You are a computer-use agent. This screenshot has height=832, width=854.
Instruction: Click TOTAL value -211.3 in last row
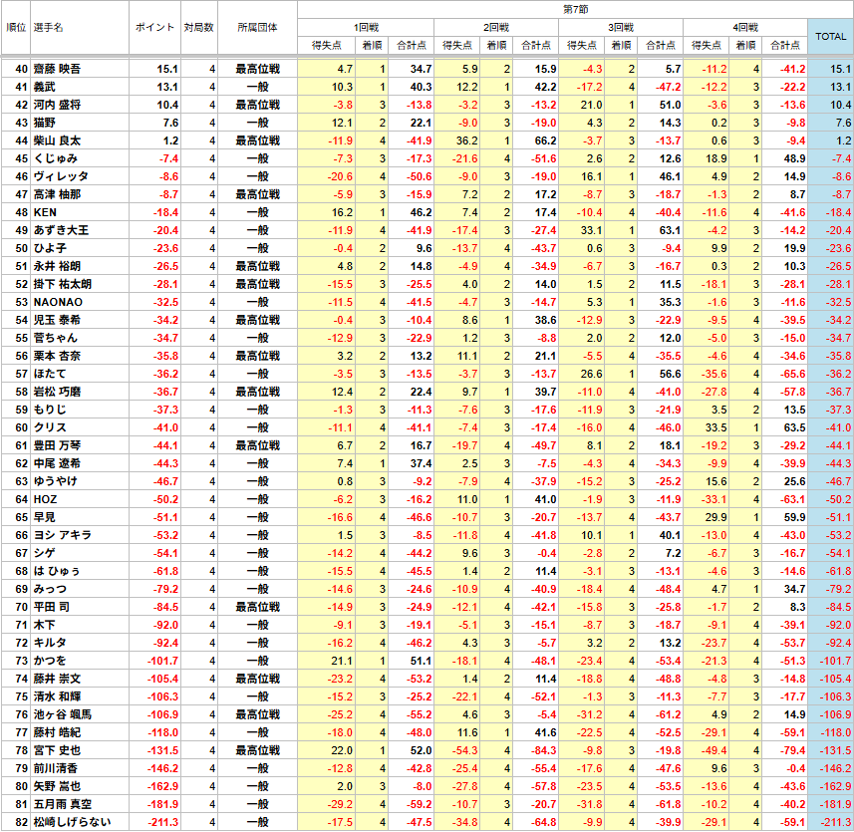[x=835, y=823]
